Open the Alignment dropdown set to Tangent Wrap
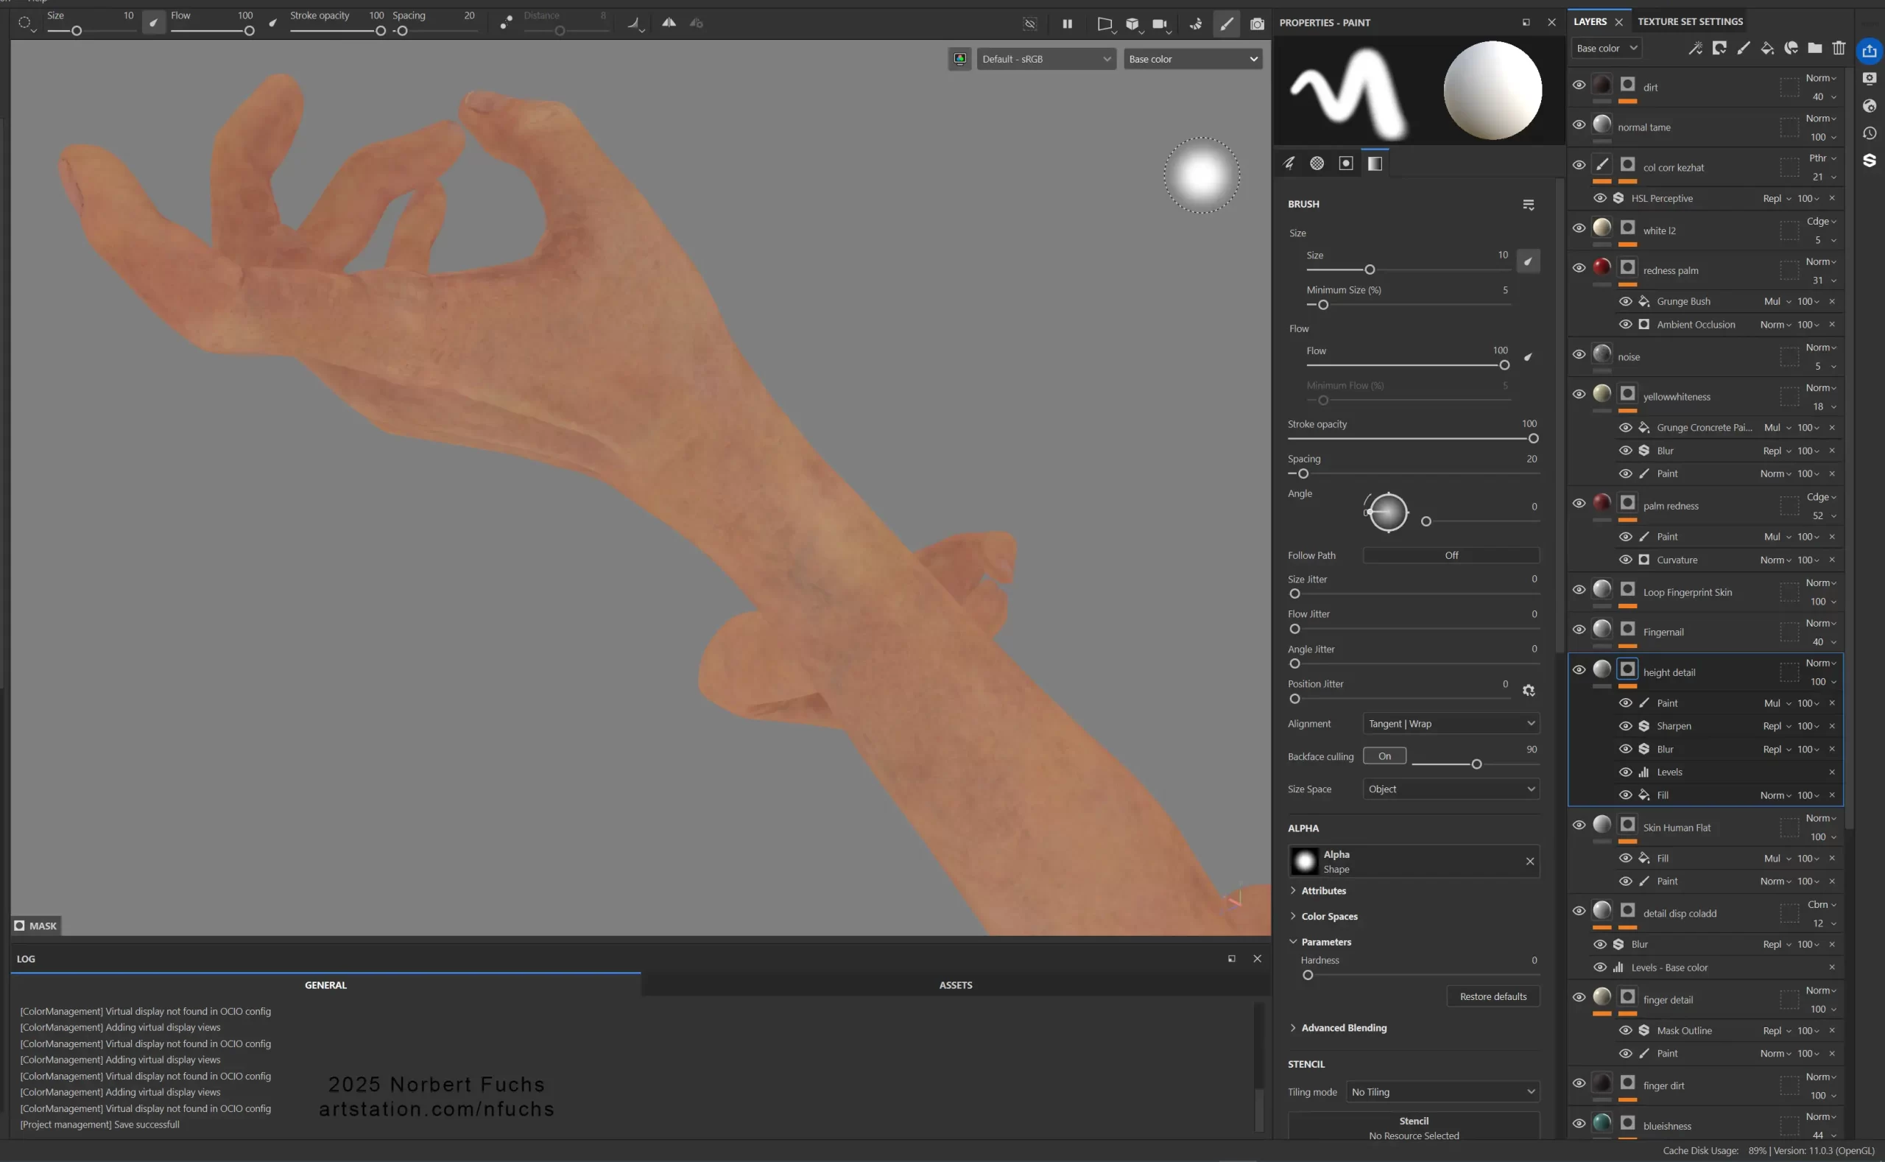This screenshot has width=1885, height=1162. pyautogui.click(x=1450, y=723)
